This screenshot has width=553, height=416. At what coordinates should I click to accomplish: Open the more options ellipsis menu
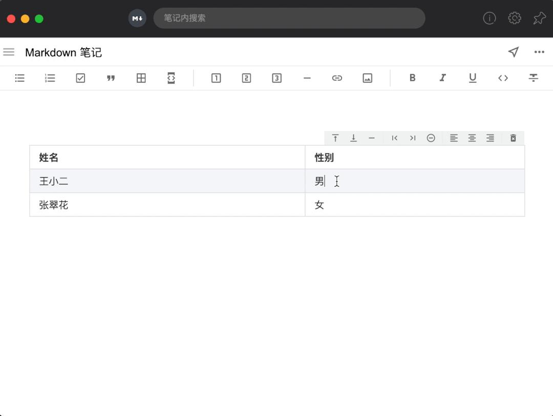(x=539, y=52)
